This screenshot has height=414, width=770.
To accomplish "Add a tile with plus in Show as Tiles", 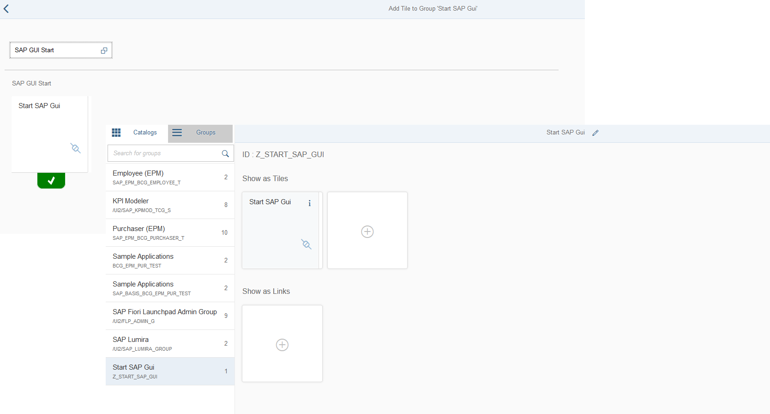I will [x=367, y=231].
